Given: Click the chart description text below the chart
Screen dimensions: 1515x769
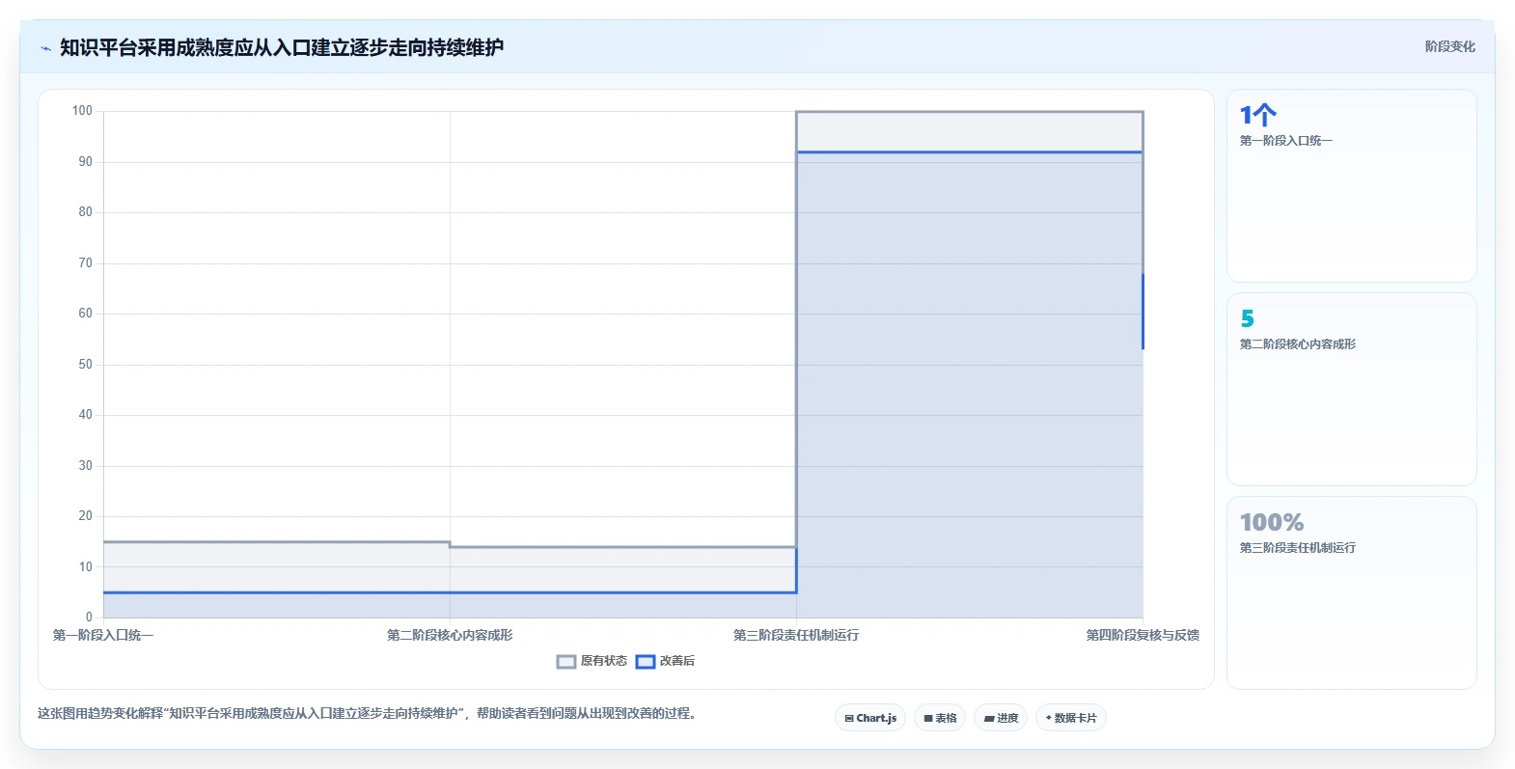Looking at the screenshot, I should [368, 714].
